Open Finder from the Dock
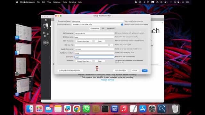The image size is (205, 115). click(x=30, y=109)
